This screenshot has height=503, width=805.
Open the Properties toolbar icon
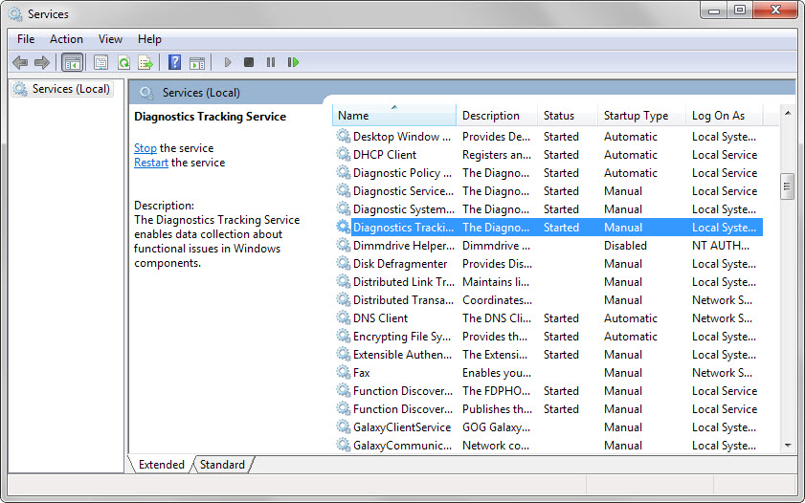point(101,62)
